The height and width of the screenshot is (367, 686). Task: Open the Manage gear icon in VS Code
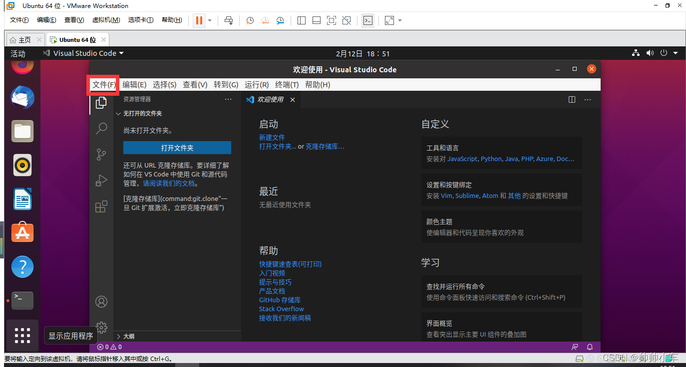(101, 327)
